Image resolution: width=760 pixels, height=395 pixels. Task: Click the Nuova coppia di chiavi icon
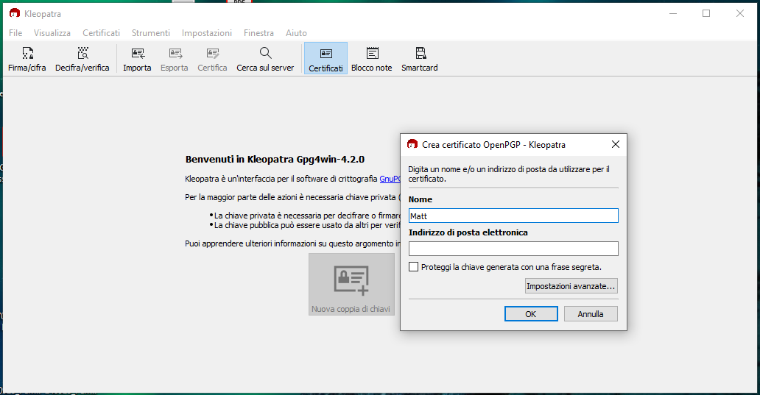(x=351, y=285)
